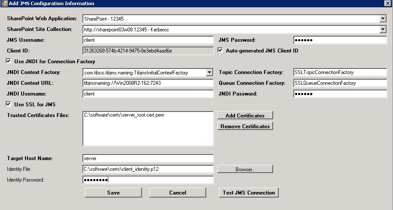
Task: Click the window icon in the title bar
Action: 4,3
